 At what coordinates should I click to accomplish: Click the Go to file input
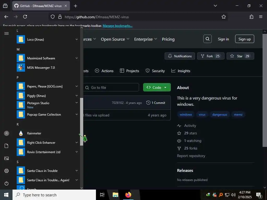(x=112, y=87)
